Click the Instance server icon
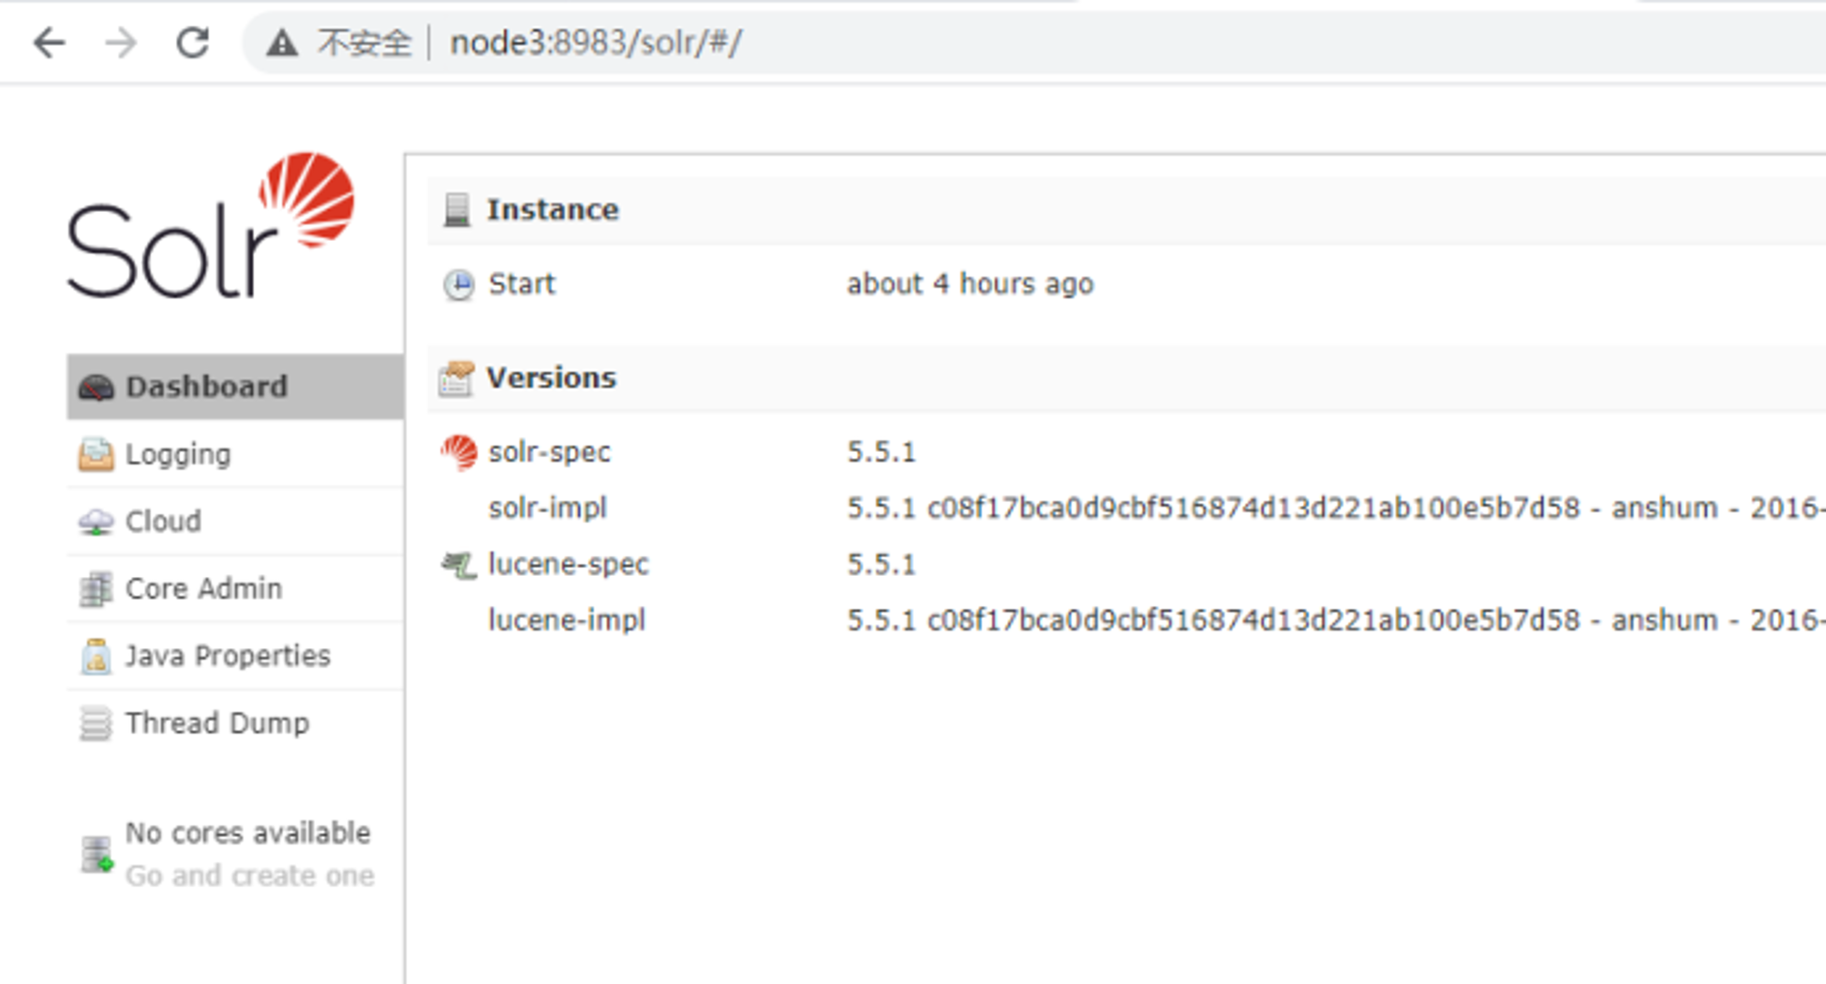 coord(456,210)
